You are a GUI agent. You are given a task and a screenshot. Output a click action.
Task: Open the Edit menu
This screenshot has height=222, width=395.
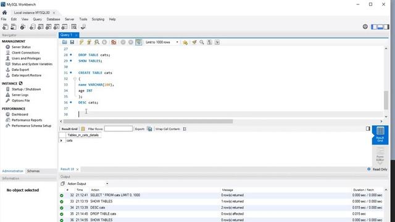tap(14, 19)
